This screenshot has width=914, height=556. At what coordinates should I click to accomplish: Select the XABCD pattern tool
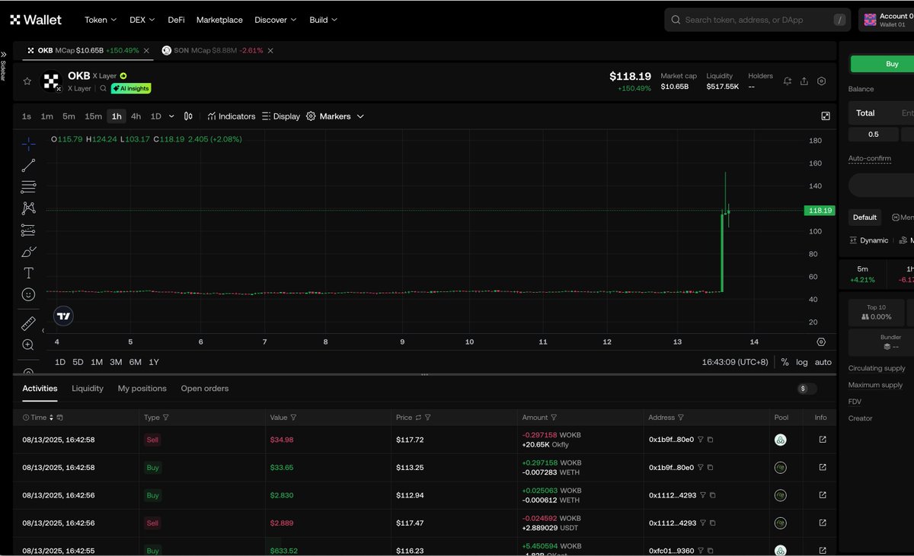pos(28,208)
